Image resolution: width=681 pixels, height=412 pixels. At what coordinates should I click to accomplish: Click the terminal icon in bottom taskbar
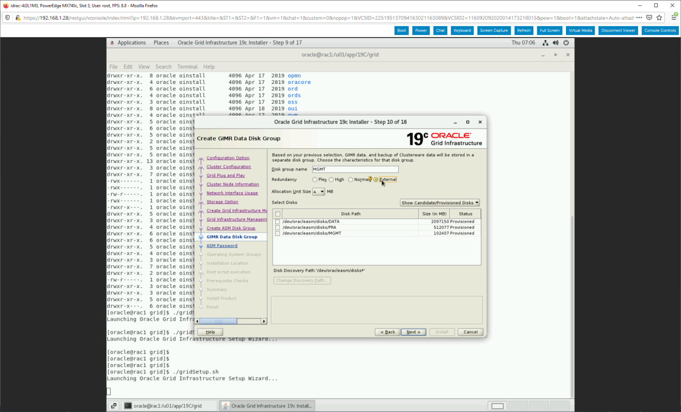click(128, 406)
